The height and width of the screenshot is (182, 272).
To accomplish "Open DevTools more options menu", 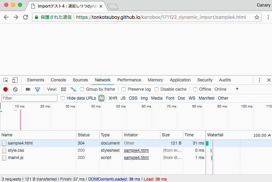I will click(260, 80).
